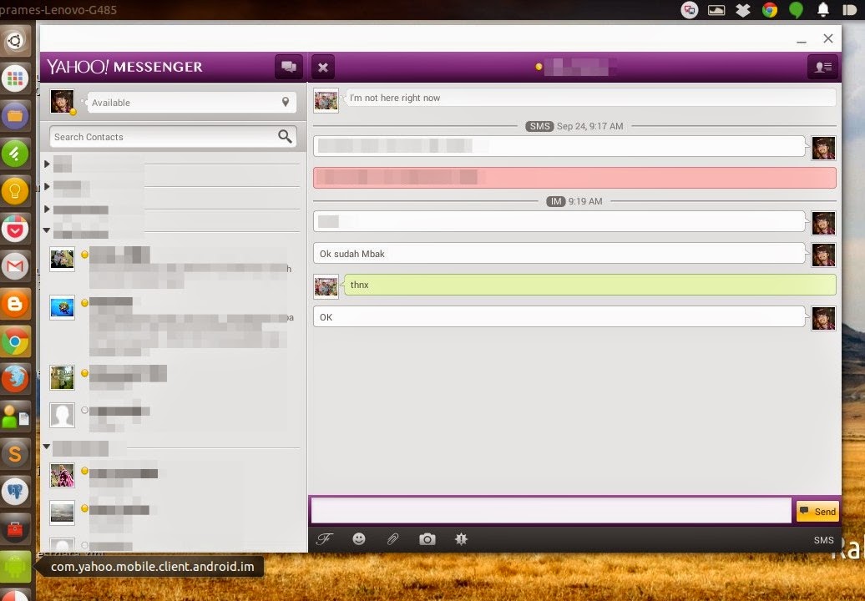Close the current chat with X button
This screenshot has height=601, width=865.
(x=323, y=68)
